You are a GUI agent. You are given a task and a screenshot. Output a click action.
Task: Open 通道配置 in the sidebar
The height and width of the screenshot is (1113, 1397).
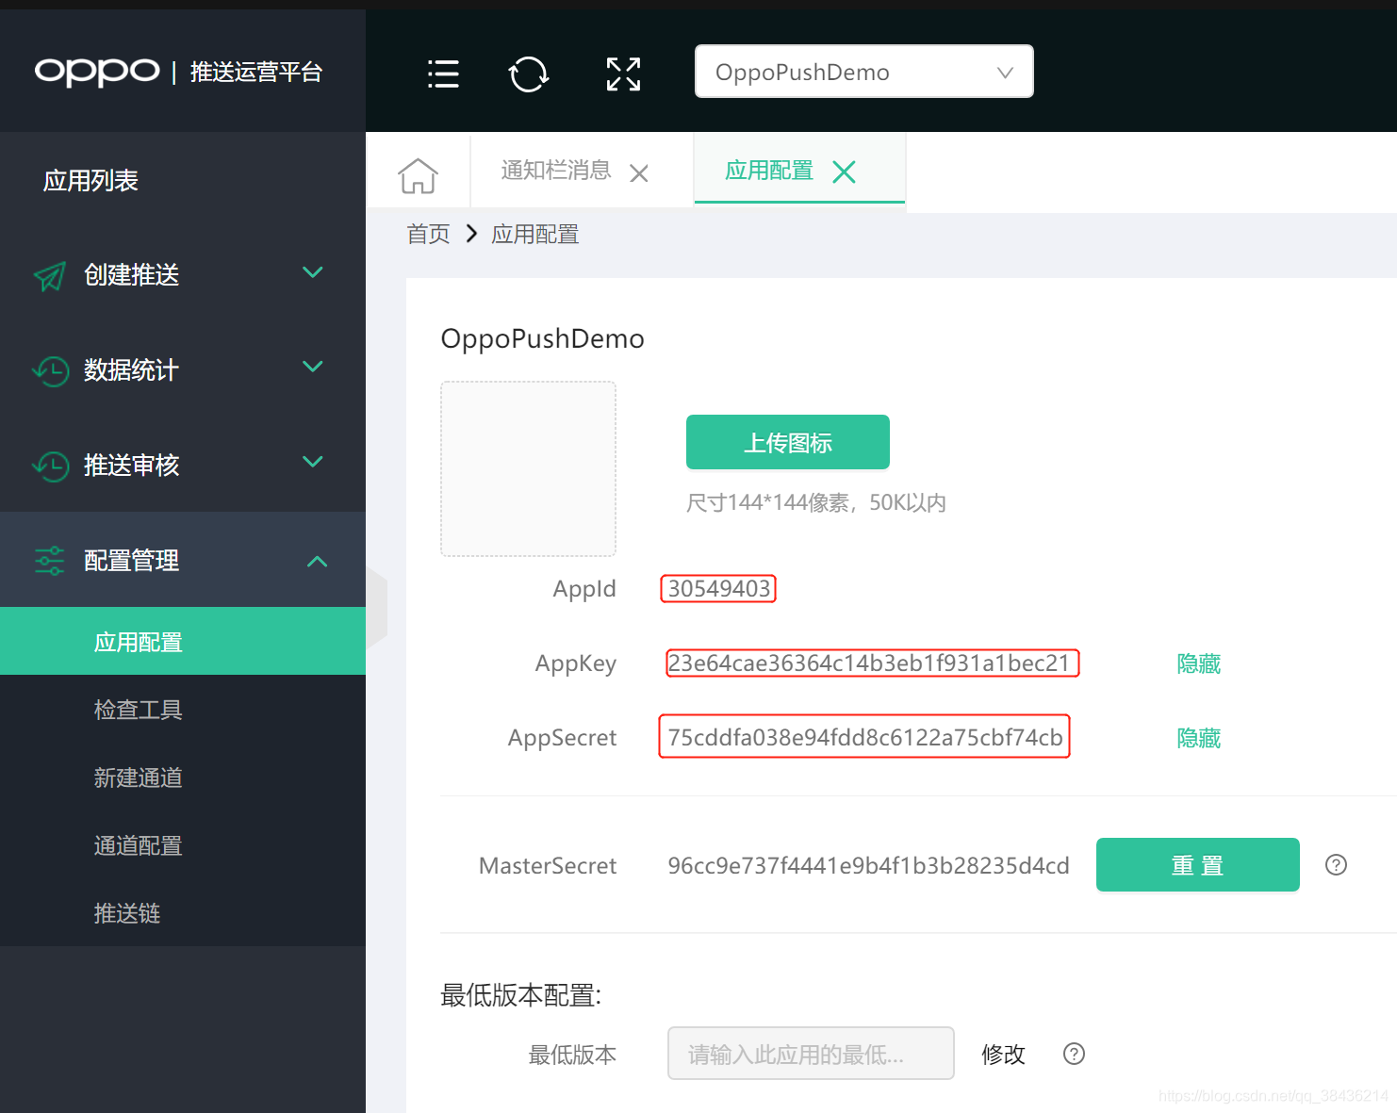click(138, 845)
